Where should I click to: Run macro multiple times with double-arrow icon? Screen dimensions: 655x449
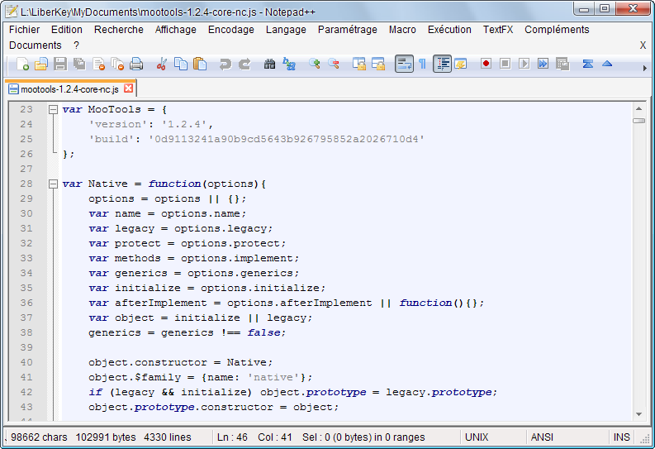[x=543, y=64]
